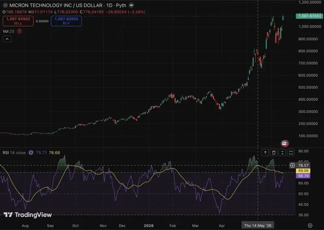This screenshot has width=324, height=230.
Task: Click the 0.00000 spread value
Action: click(x=42, y=21)
